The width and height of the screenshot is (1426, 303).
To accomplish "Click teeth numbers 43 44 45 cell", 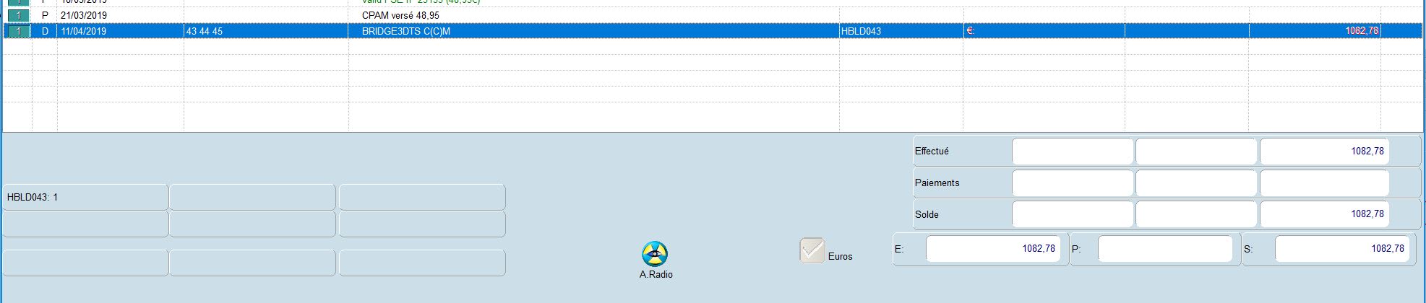I will 205,31.
